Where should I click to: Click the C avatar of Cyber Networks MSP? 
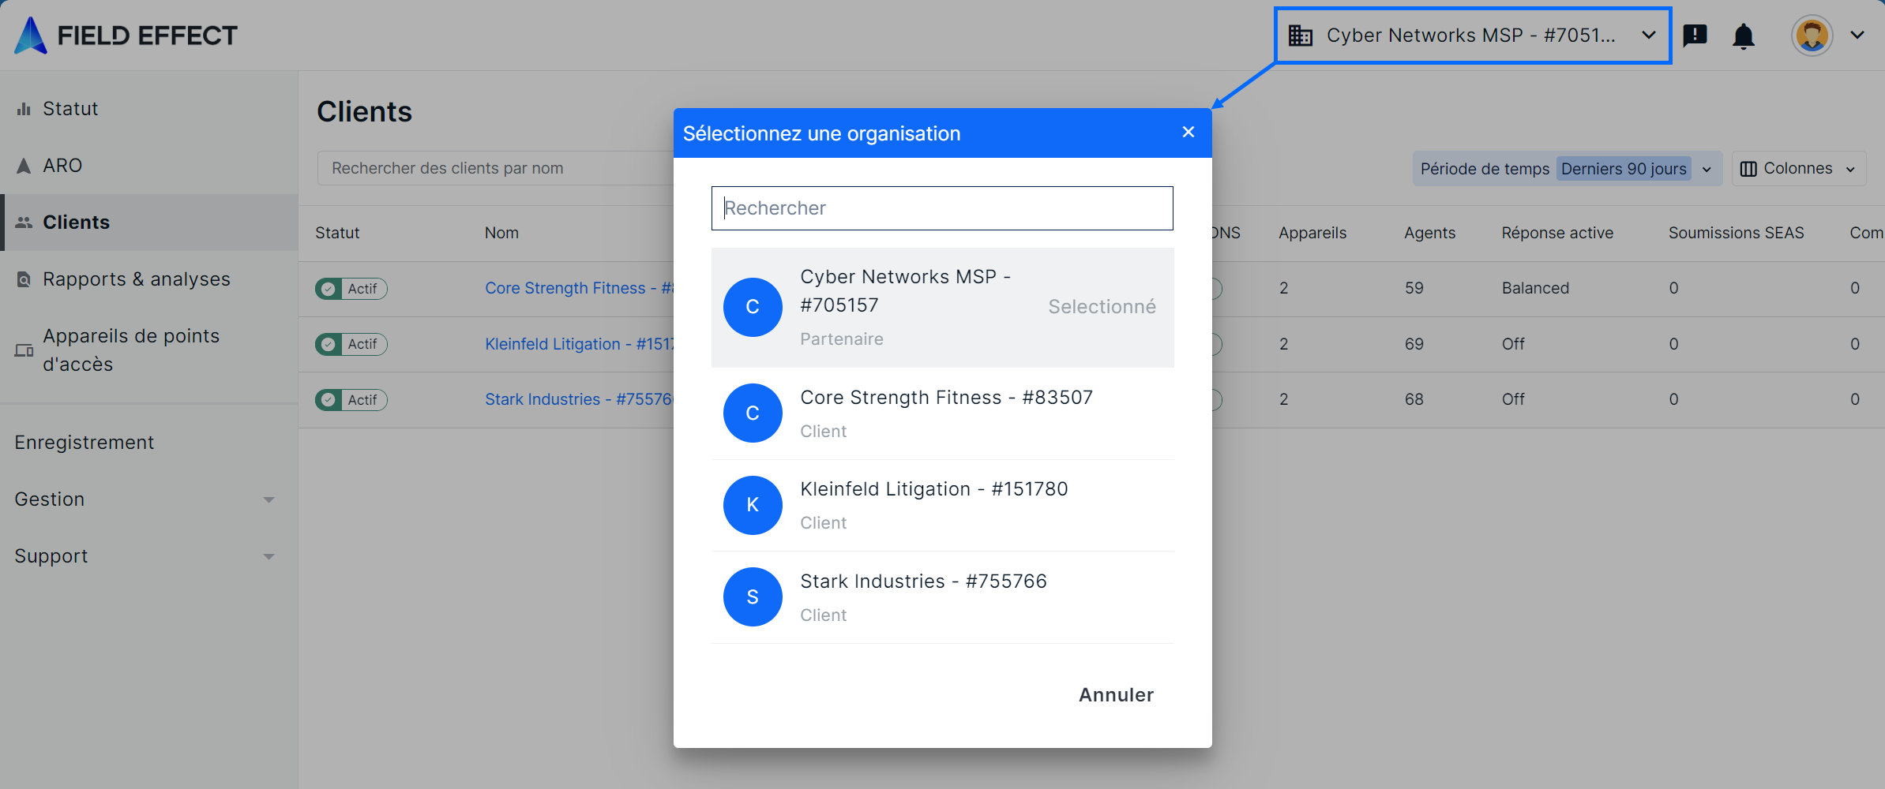point(753,307)
